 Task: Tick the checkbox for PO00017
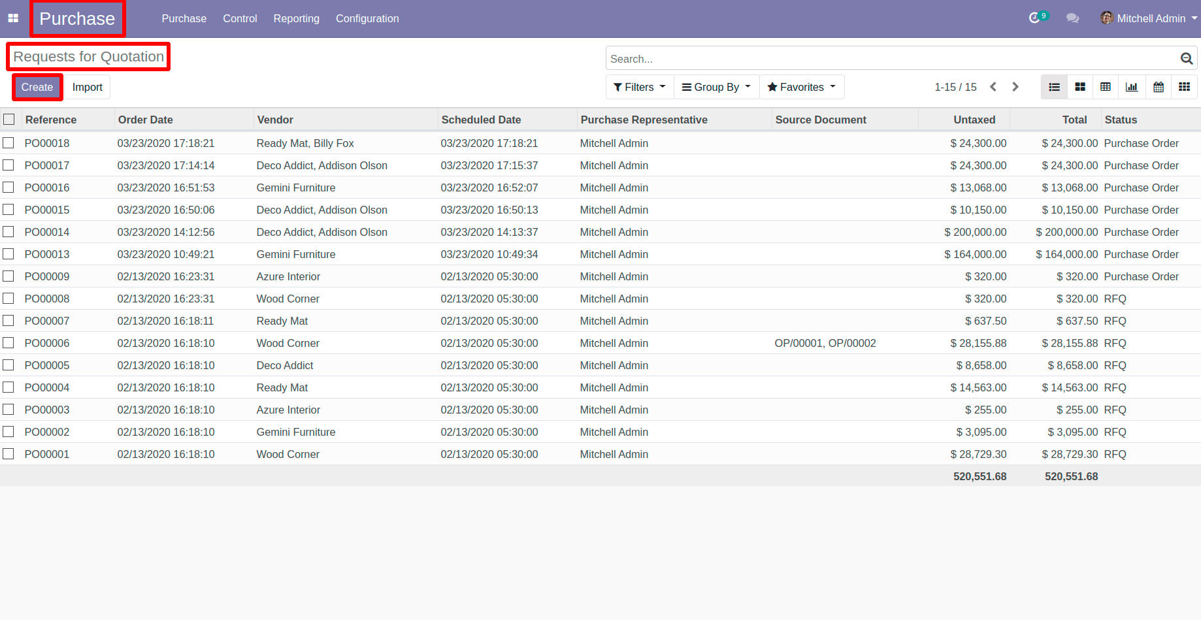pyautogui.click(x=8, y=165)
